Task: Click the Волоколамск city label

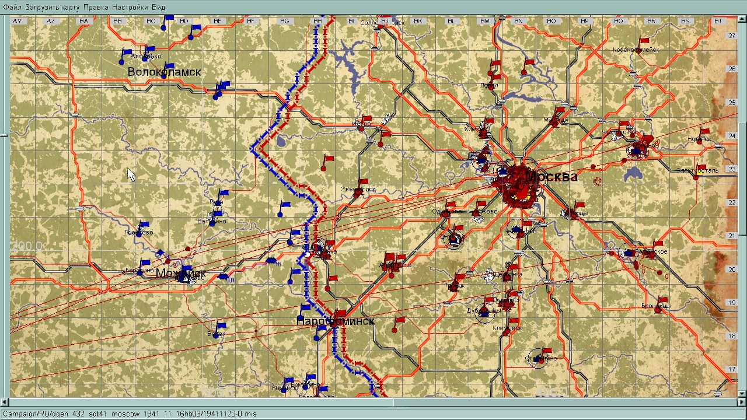Action: click(164, 72)
